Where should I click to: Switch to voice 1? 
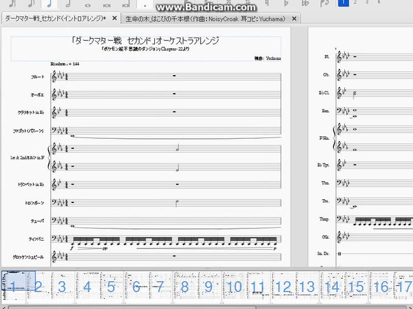click(x=344, y=2)
